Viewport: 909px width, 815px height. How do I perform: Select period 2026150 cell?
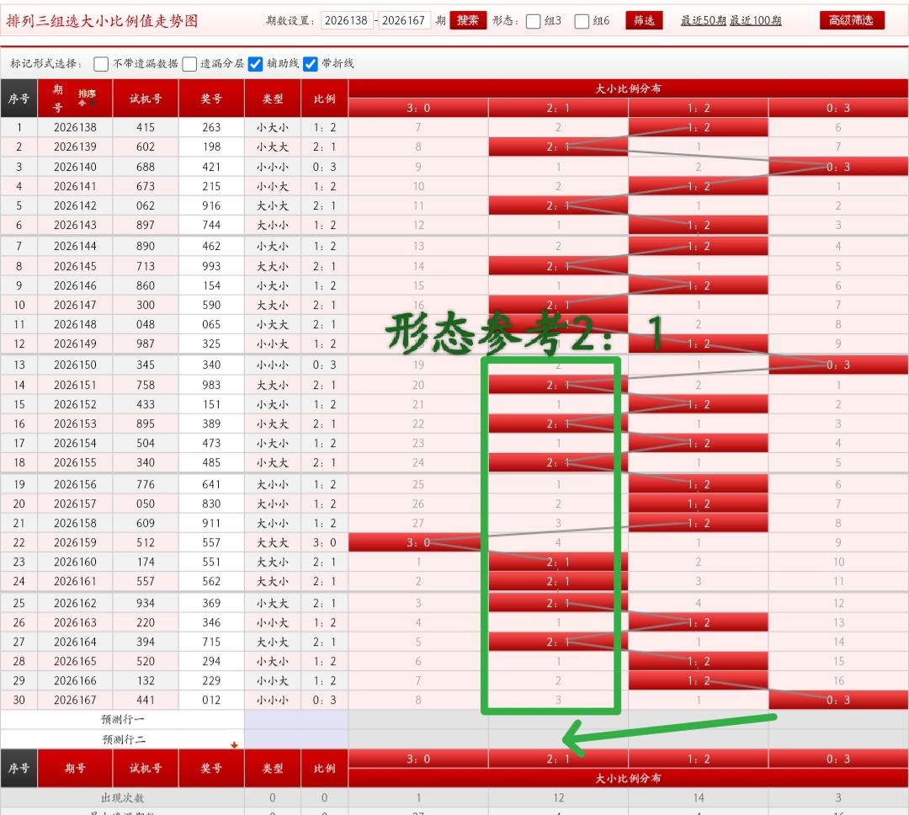click(x=75, y=365)
